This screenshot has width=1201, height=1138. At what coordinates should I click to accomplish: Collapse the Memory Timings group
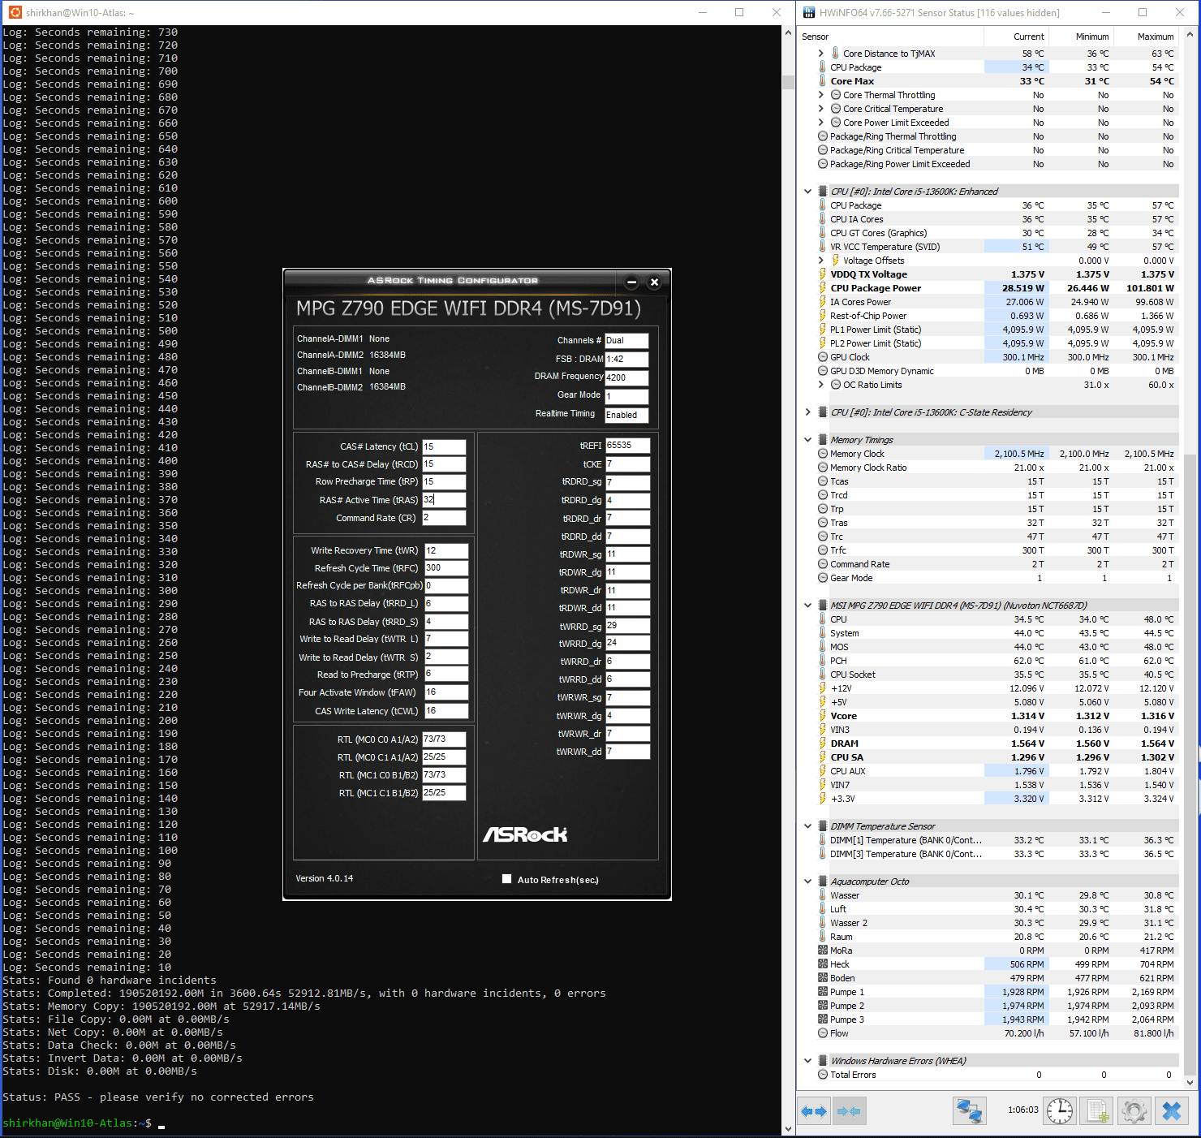[807, 440]
